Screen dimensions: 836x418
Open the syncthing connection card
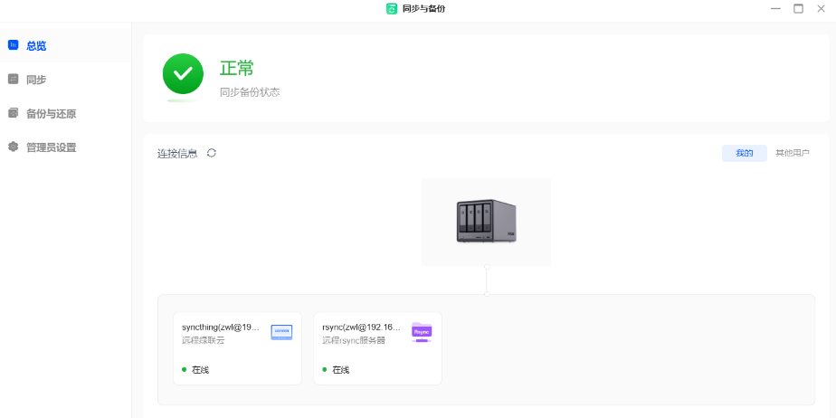coord(237,348)
